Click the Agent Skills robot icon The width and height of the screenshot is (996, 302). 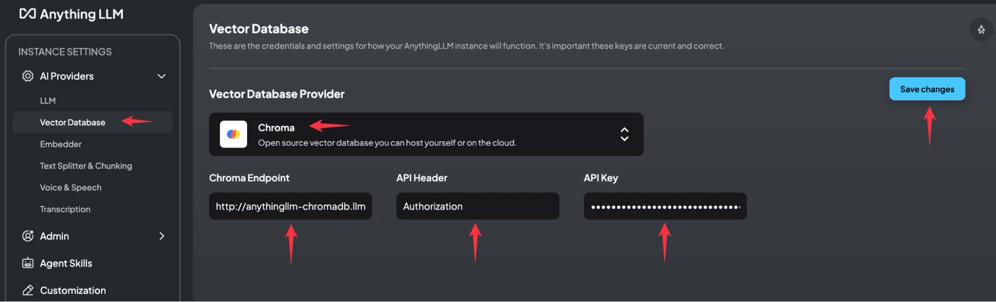click(28, 263)
